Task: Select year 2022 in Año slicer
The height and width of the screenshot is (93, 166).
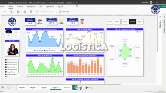Action: 16,32
